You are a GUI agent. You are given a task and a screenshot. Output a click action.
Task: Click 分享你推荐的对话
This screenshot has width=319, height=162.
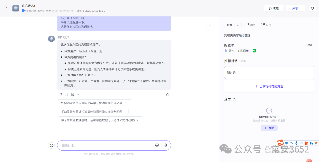[269, 86]
